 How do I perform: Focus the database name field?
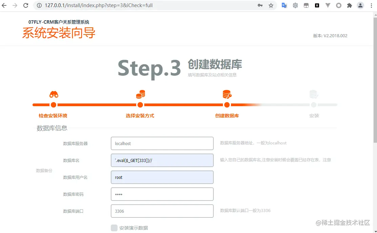[162, 160]
